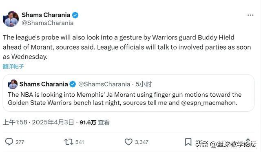Viewport: 261px width, 152px height.
Task: Click the 5小时 timestamp in quoted post
Action: (x=144, y=84)
